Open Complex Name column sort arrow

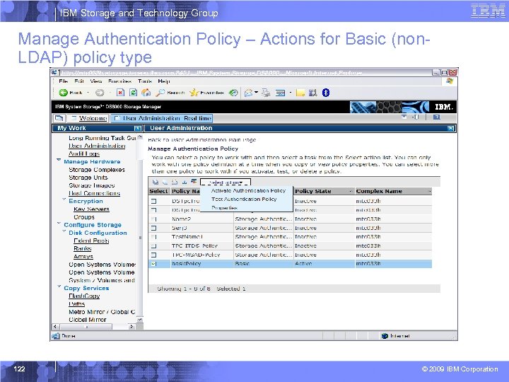[429, 191]
